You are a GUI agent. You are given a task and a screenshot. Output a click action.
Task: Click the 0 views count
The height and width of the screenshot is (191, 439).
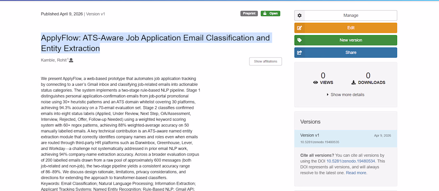pyautogui.click(x=323, y=75)
